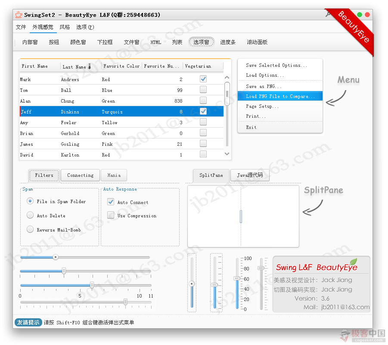Click the Exit menu entry
The height and width of the screenshot is (345, 388).
251,127
